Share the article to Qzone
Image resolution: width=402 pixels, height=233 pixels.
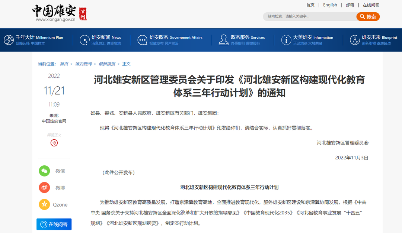[44, 204]
